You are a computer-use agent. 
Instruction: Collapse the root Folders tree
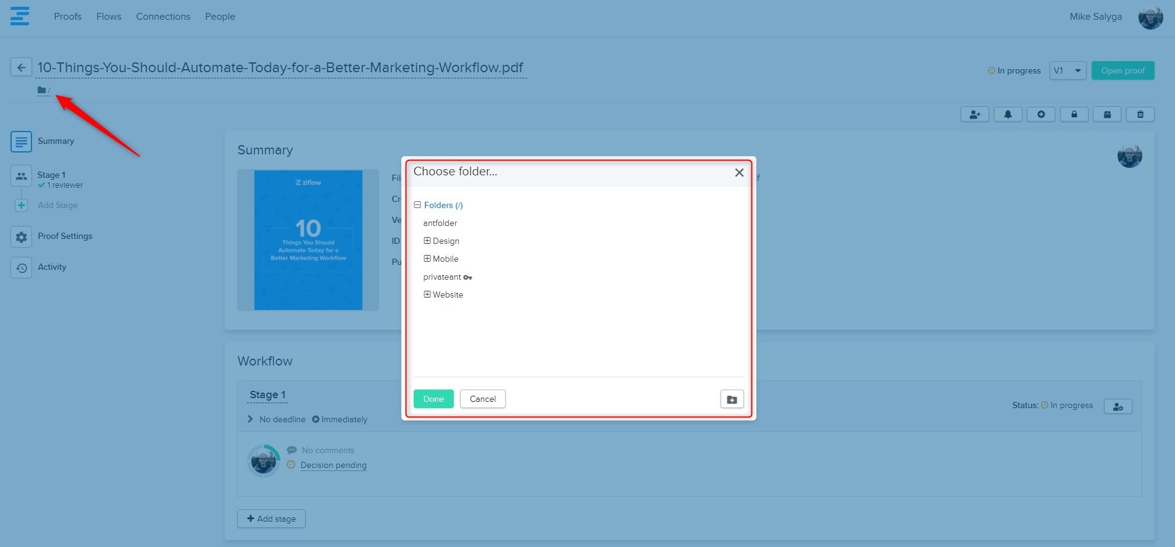click(x=417, y=205)
